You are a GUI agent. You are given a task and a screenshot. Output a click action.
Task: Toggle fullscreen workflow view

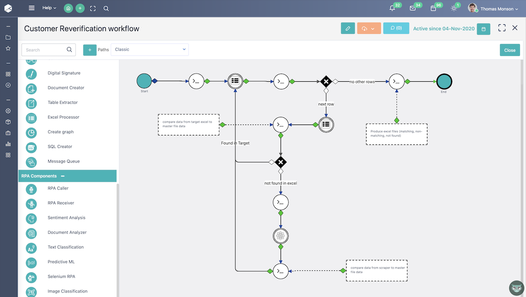pyautogui.click(x=502, y=28)
